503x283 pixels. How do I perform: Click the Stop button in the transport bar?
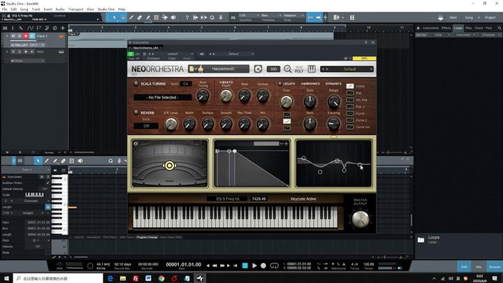point(245,266)
